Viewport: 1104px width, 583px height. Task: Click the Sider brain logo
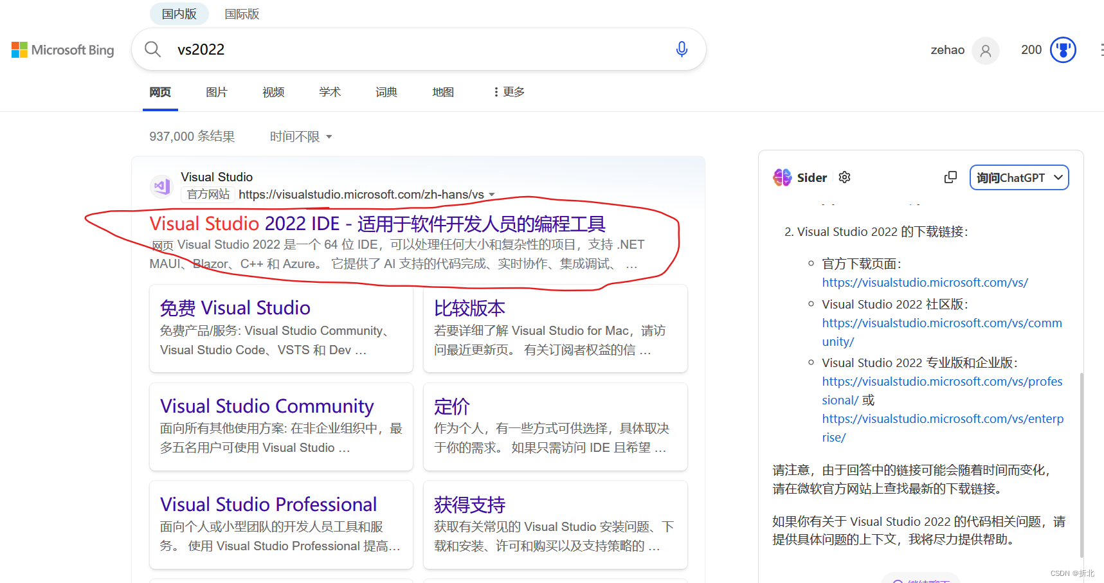[x=782, y=177]
